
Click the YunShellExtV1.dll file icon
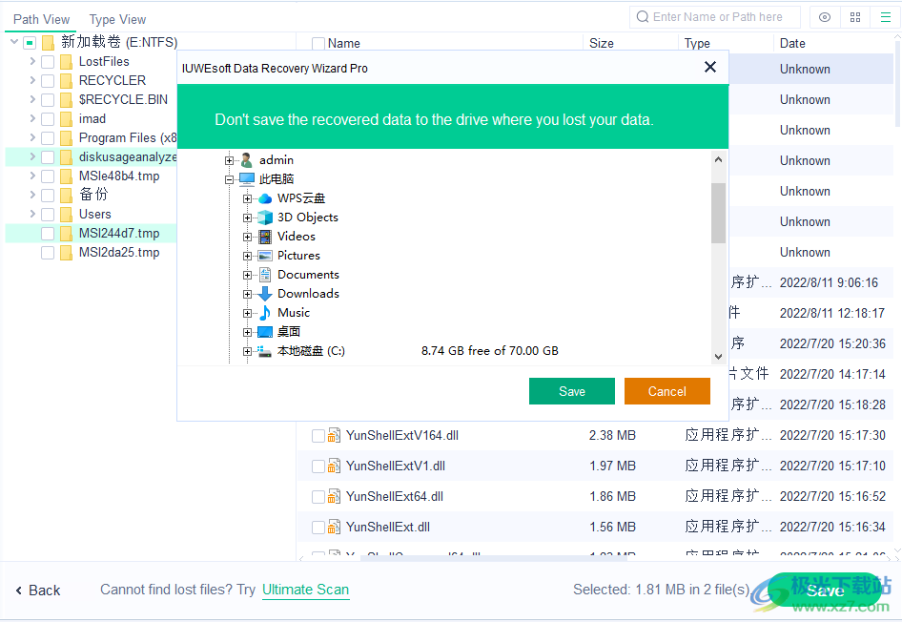tap(335, 466)
